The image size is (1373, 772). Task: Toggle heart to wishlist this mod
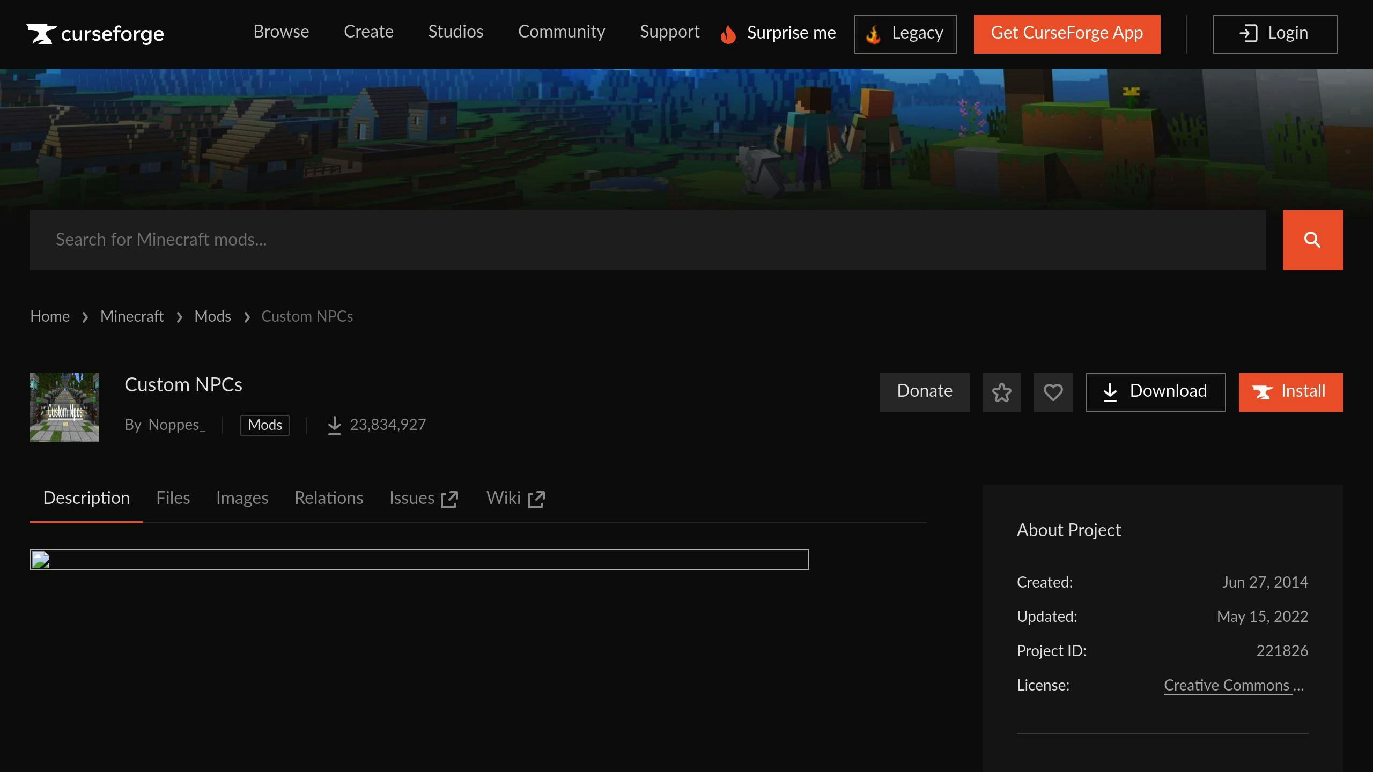tap(1053, 391)
